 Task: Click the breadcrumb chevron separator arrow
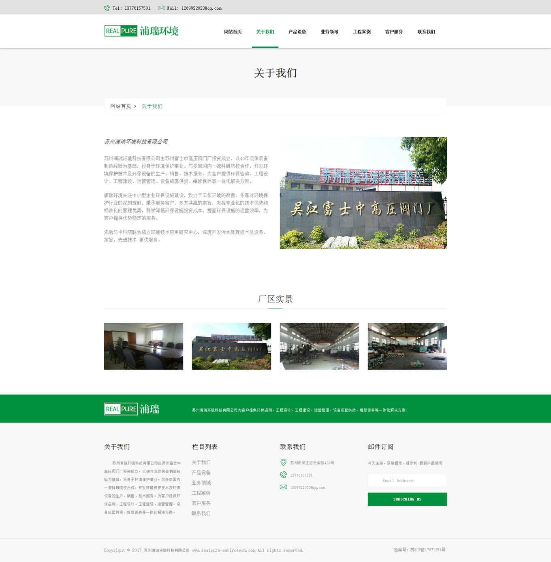coord(135,106)
